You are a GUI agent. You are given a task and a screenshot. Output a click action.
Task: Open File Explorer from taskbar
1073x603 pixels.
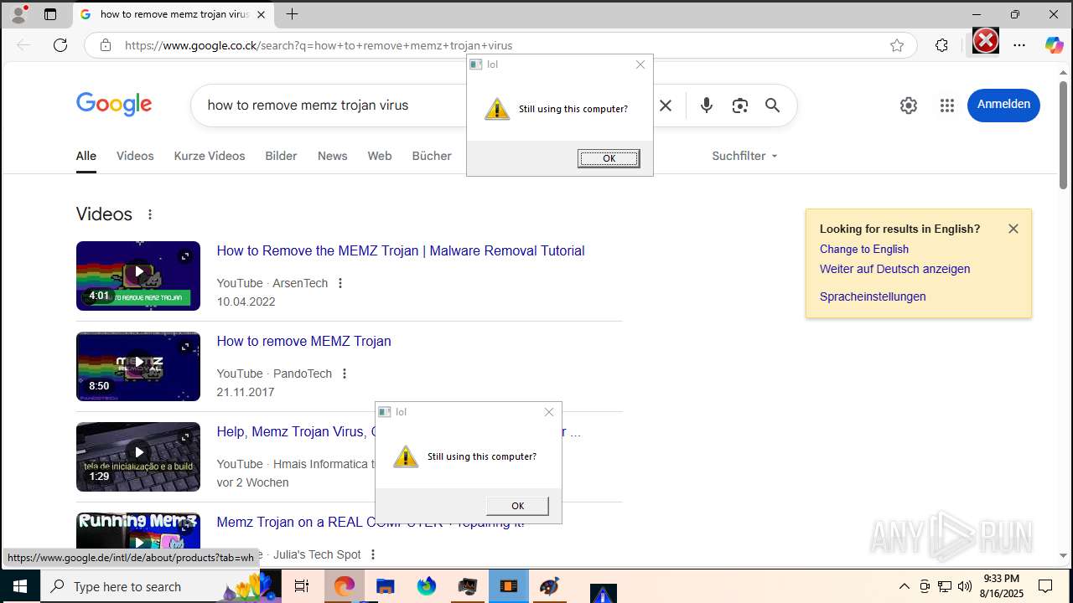(385, 586)
